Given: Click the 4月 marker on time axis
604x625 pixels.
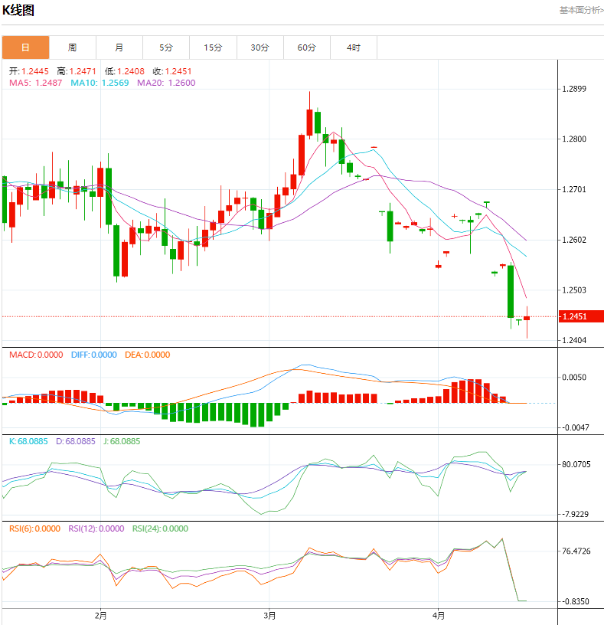Looking at the screenshot, I should pyautogui.click(x=438, y=615).
